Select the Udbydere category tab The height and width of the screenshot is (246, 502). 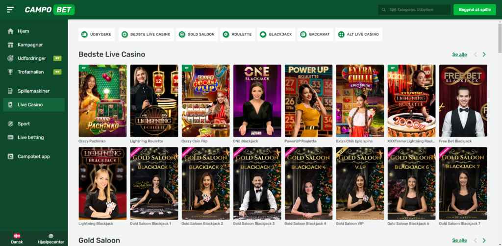click(97, 34)
